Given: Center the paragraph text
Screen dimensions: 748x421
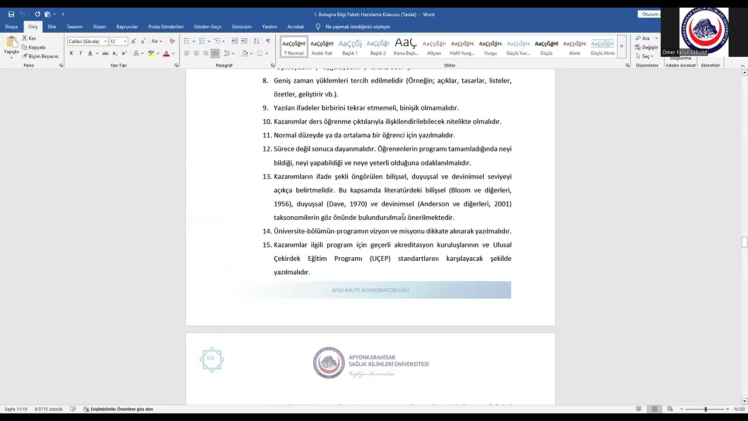Looking at the screenshot, I should point(196,53).
